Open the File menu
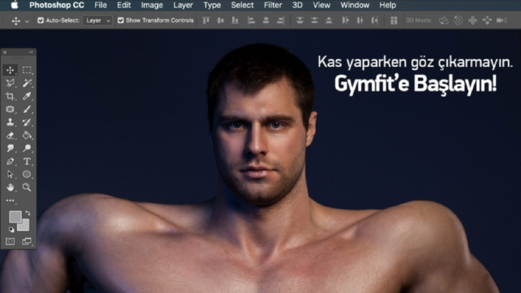 (101, 5)
